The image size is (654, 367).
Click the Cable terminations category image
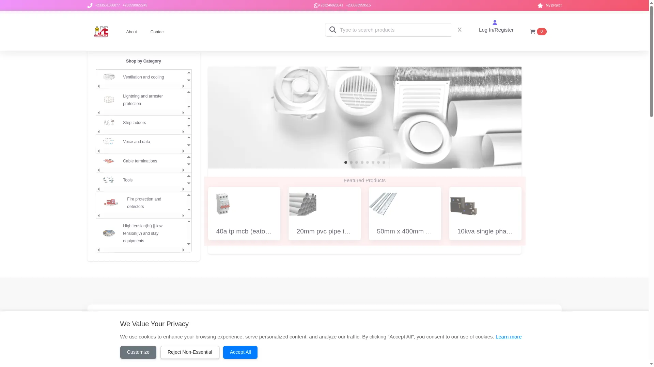click(x=109, y=161)
